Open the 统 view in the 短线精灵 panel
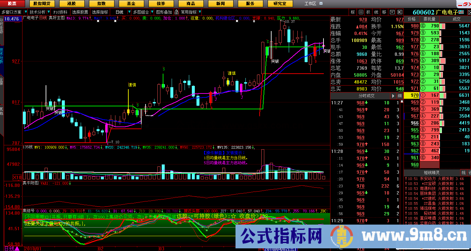The width and height of the screenshot is (471, 251). 463,173
